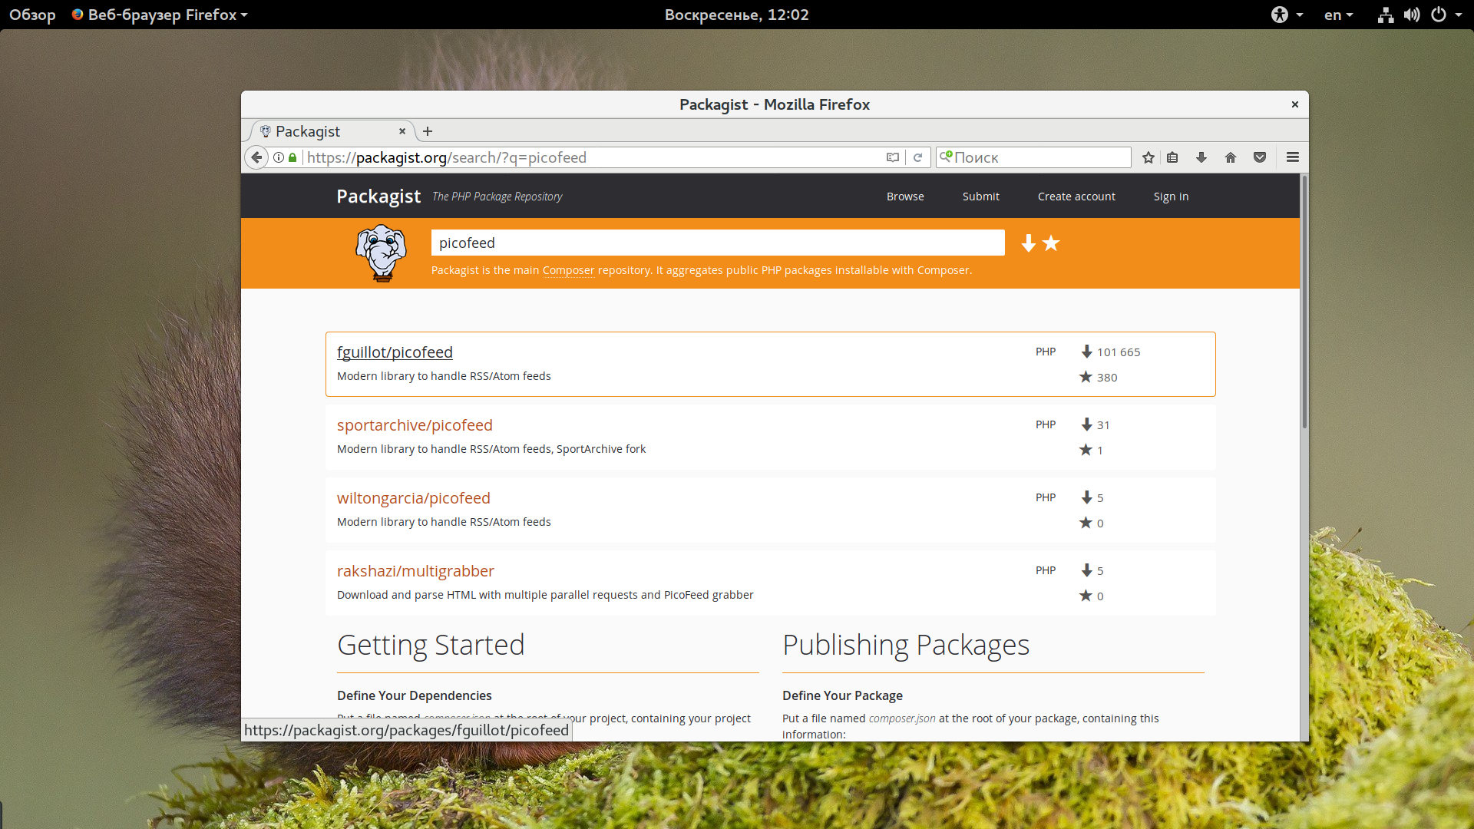Follow the Composer link in the orange banner
This screenshot has height=829, width=1474.
click(568, 270)
